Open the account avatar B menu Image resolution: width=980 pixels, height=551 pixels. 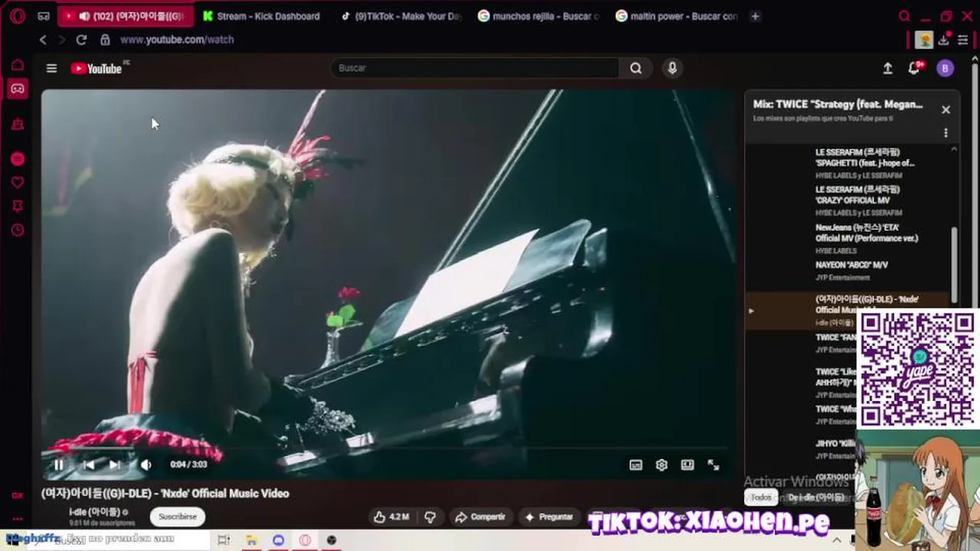click(x=945, y=68)
